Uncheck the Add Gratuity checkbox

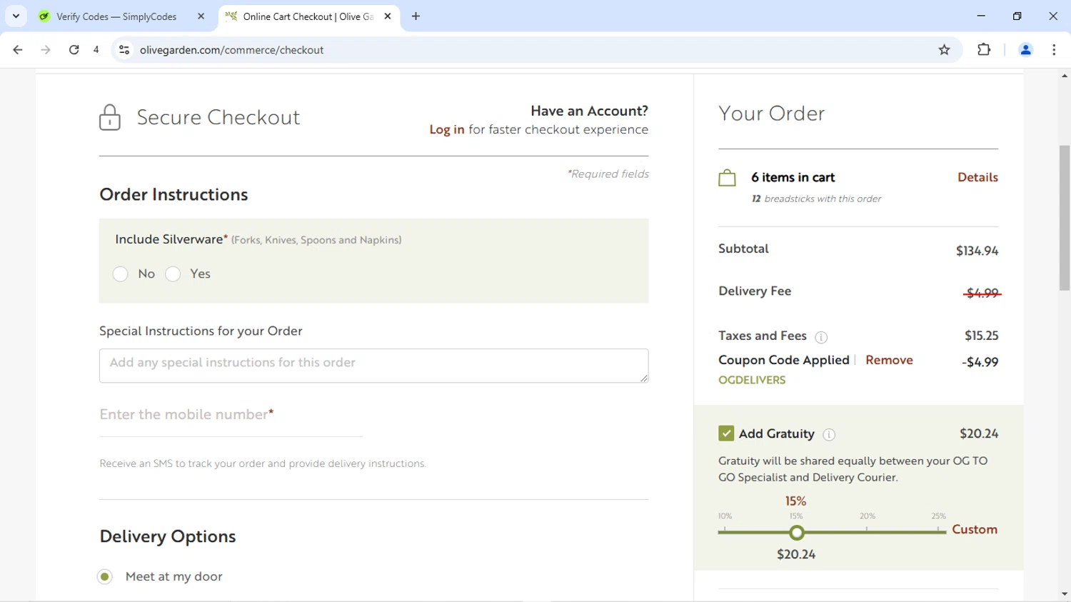pyautogui.click(x=726, y=433)
